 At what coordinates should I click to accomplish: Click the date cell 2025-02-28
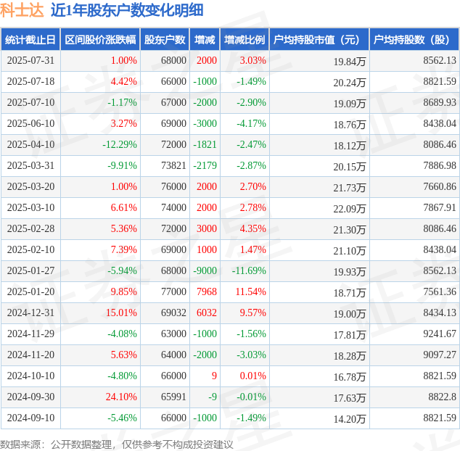(x=30, y=228)
